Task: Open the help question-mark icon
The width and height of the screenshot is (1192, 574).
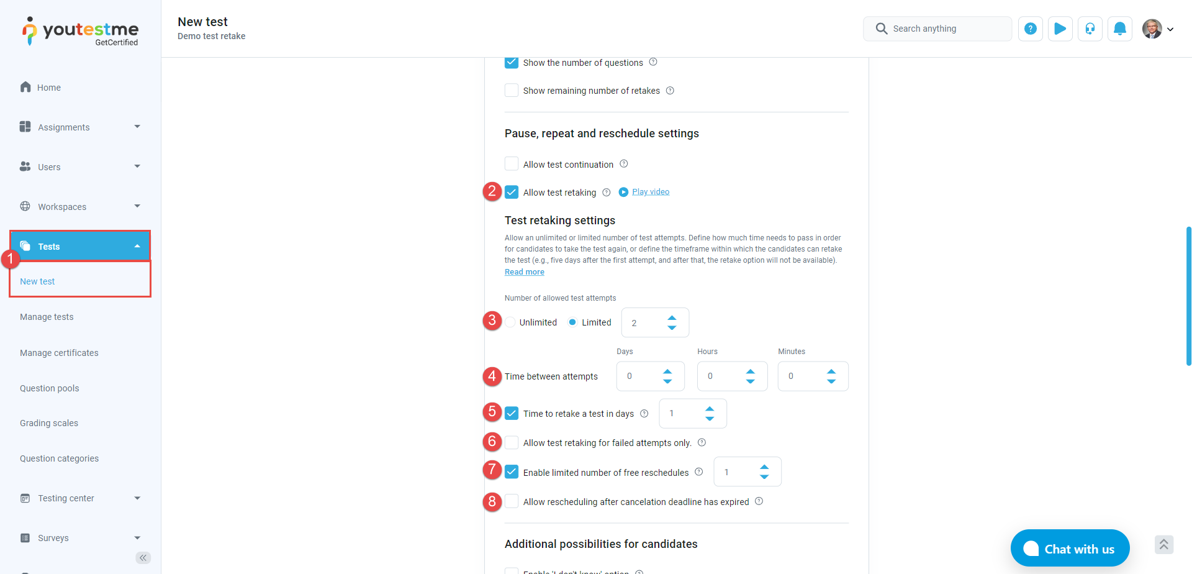Action: [1030, 29]
